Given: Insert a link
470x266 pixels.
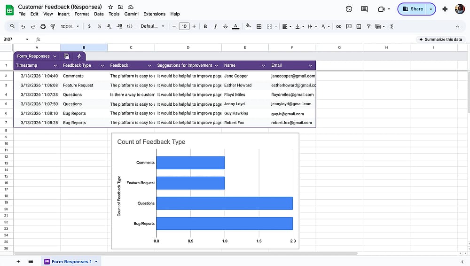Looking at the screenshot, I should pos(339,26).
